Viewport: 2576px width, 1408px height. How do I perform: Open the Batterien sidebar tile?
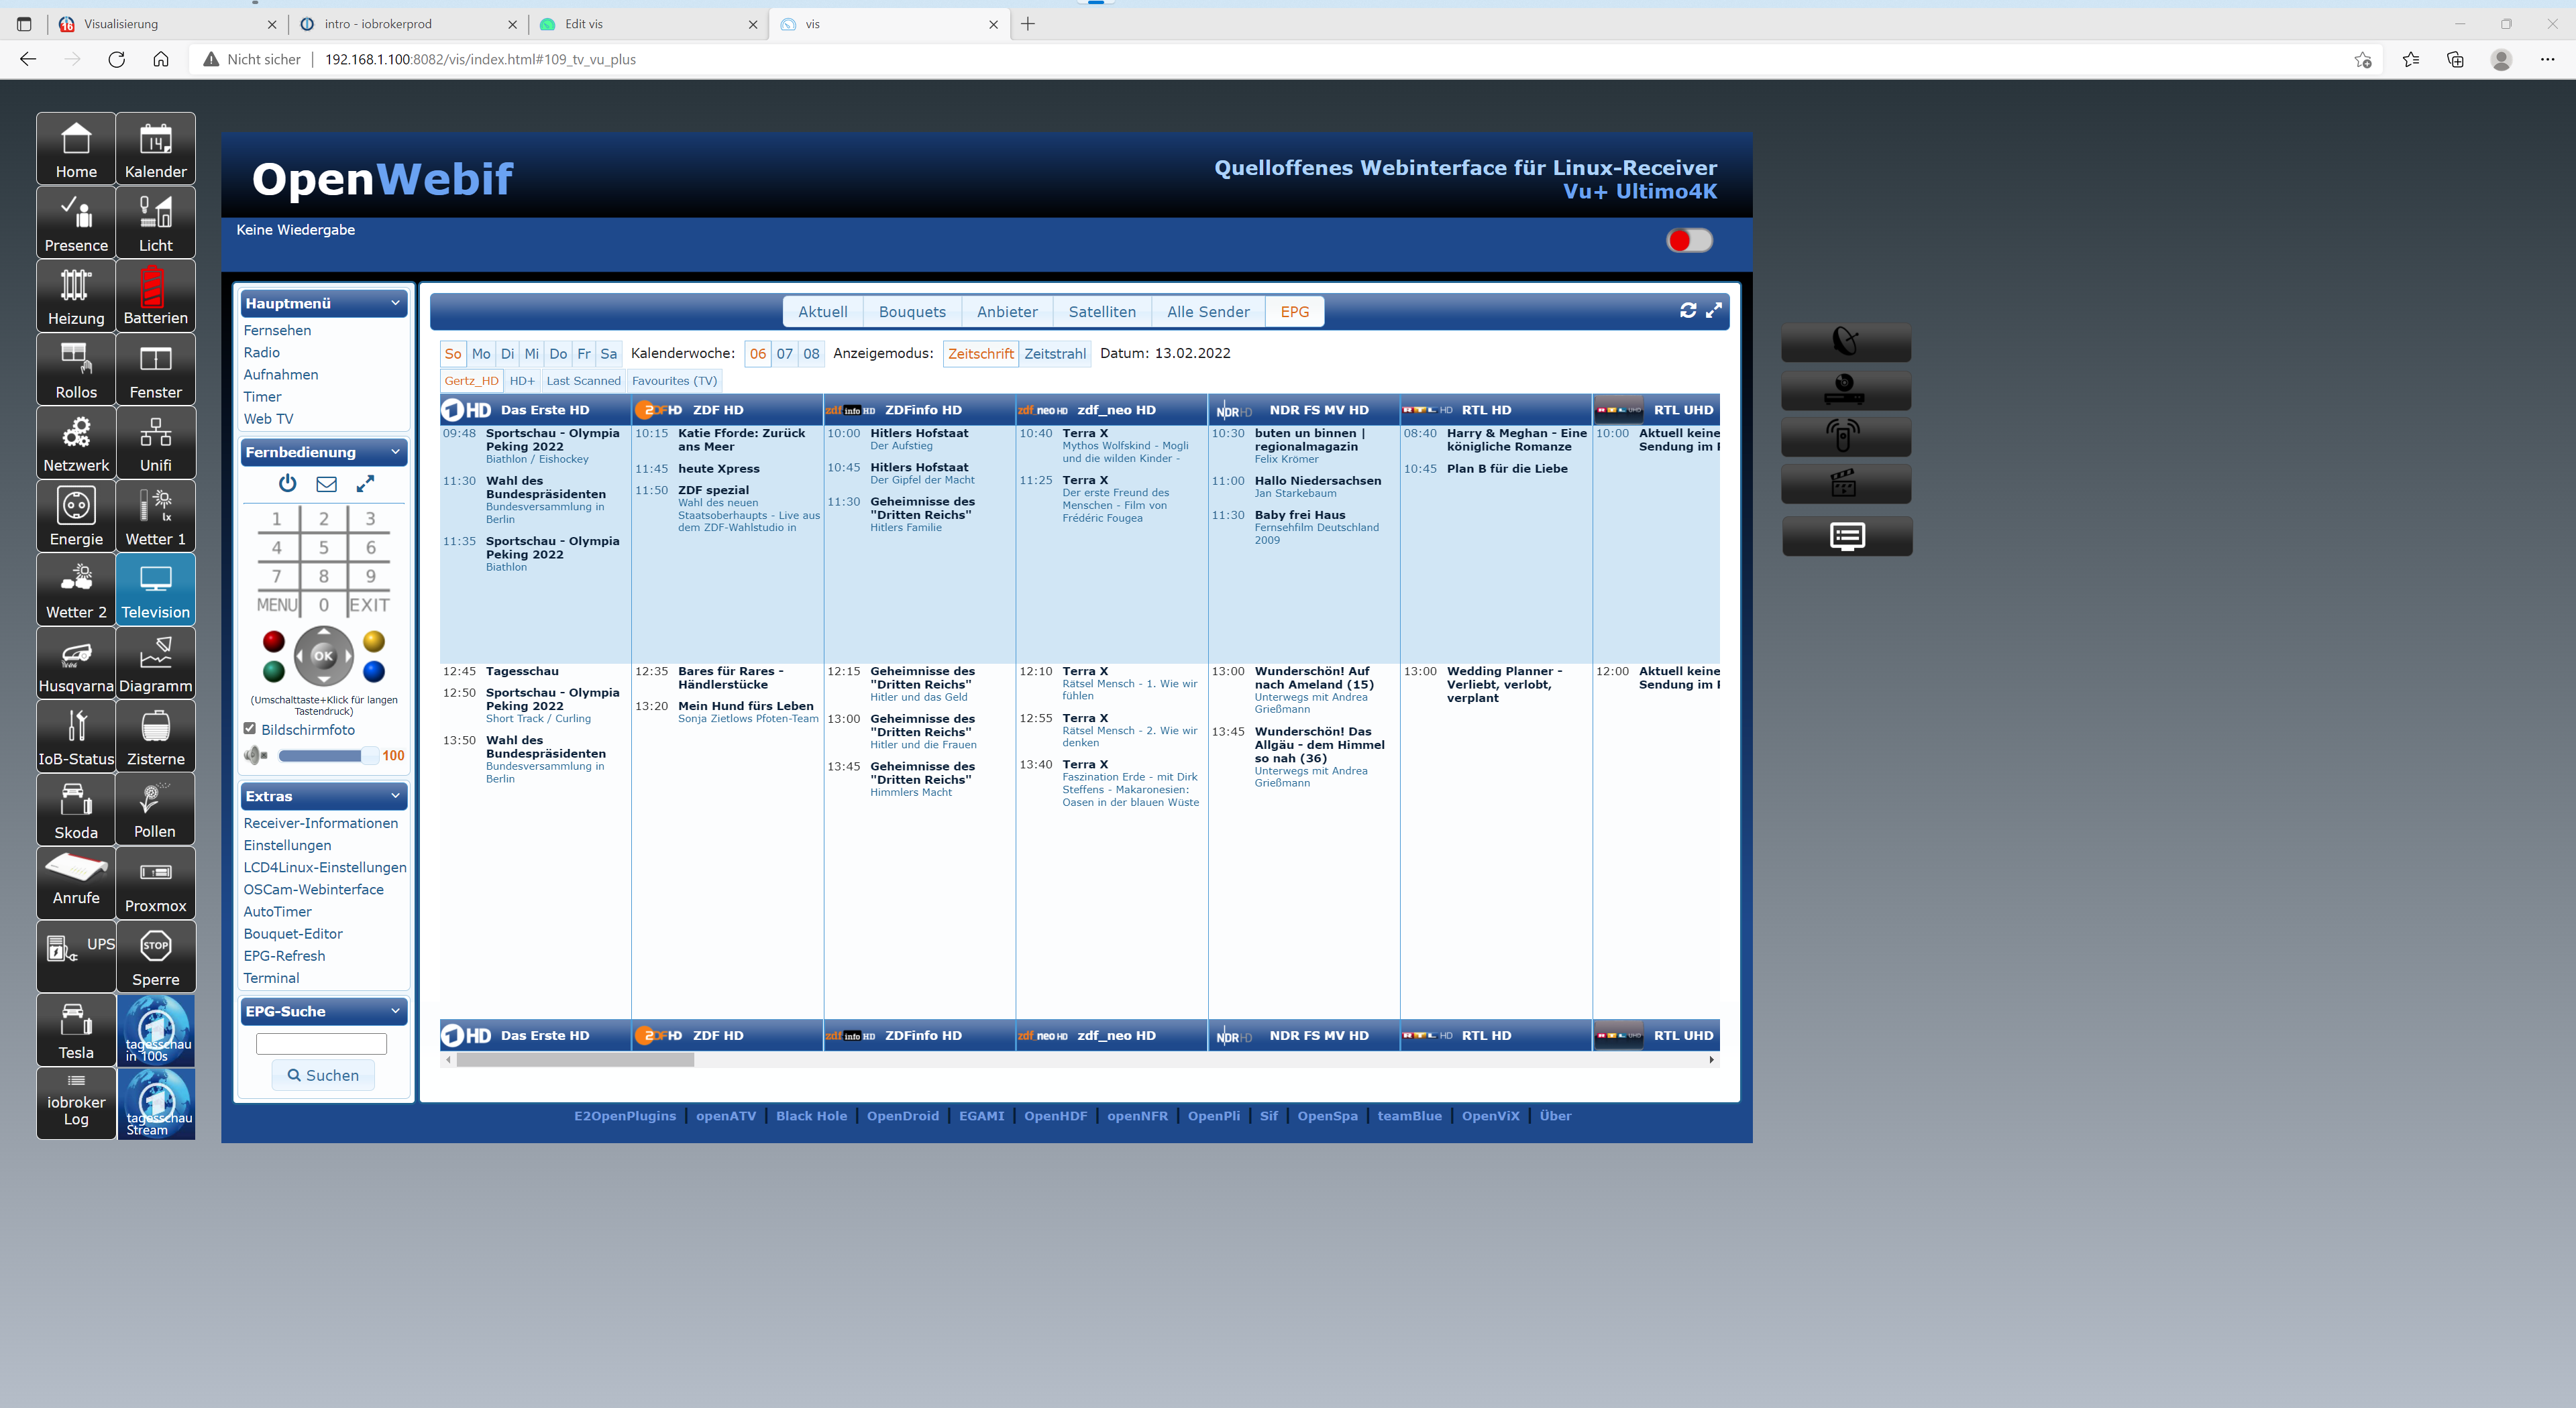point(155,296)
